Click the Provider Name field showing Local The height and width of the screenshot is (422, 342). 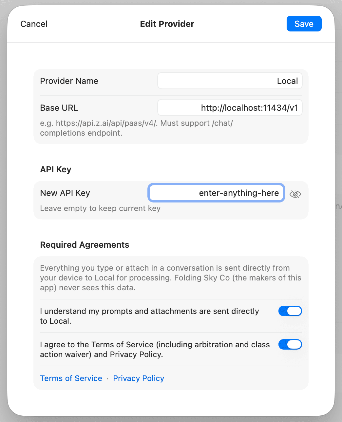(x=229, y=81)
